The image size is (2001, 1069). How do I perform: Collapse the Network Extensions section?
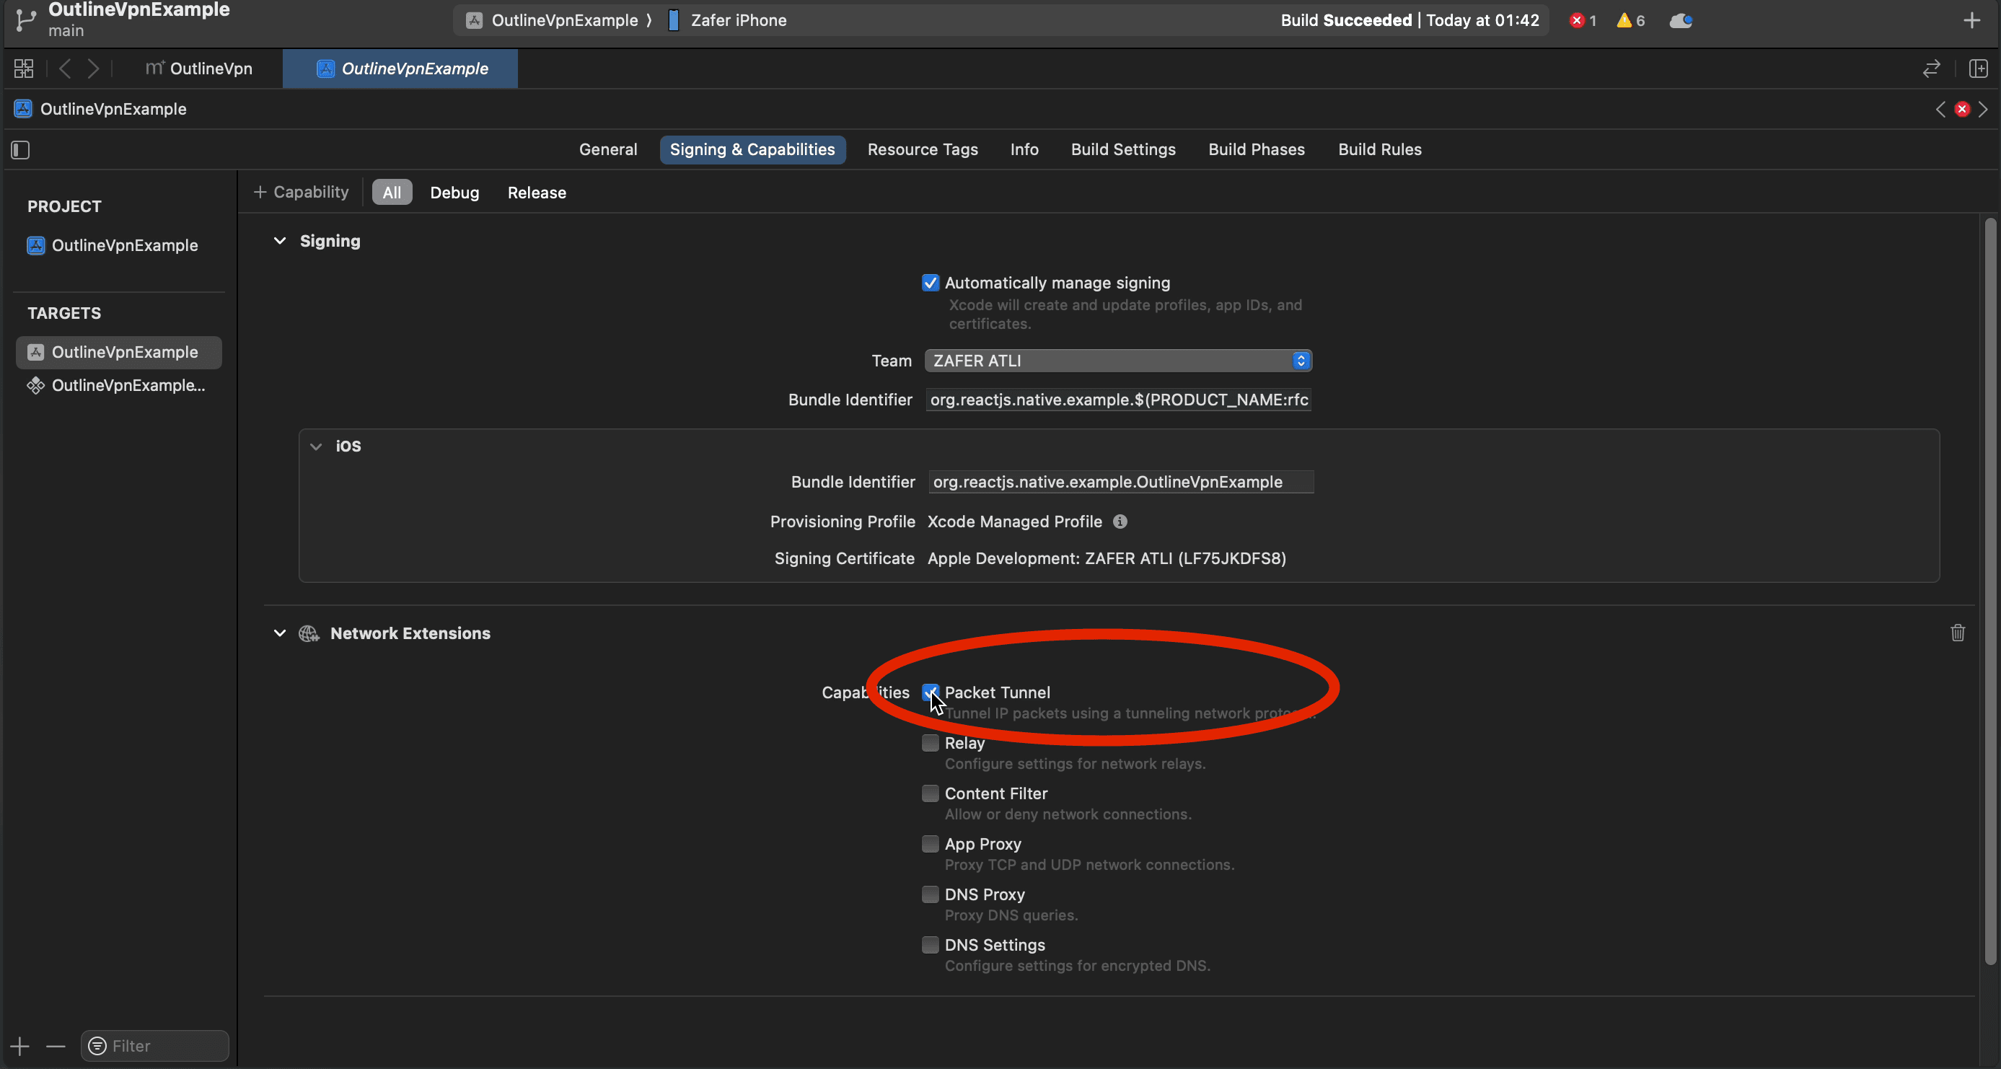click(280, 633)
